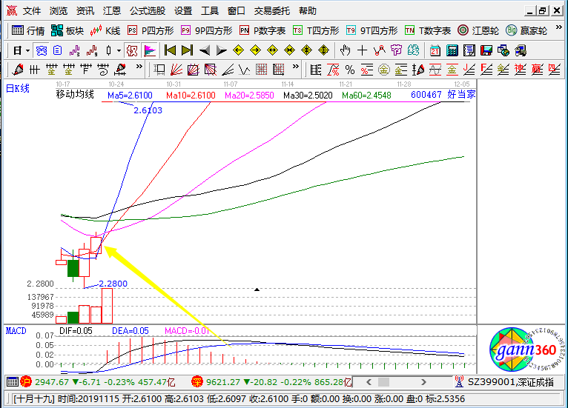Viewport: 568px width, 408px height.
Task: Click the 行情 toolbar button
Action: click(28, 31)
